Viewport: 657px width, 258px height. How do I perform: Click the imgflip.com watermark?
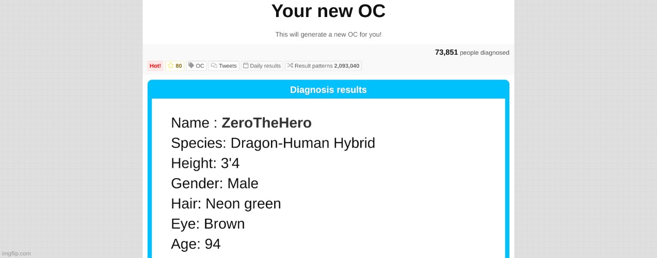[x=16, y=253]
